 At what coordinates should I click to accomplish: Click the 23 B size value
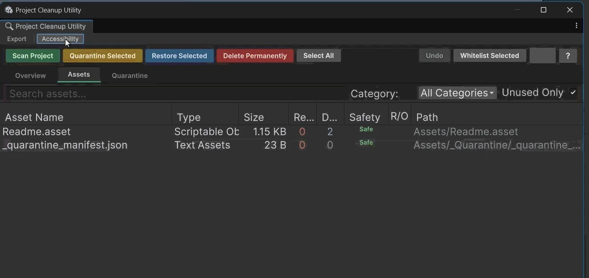point(275,145)
